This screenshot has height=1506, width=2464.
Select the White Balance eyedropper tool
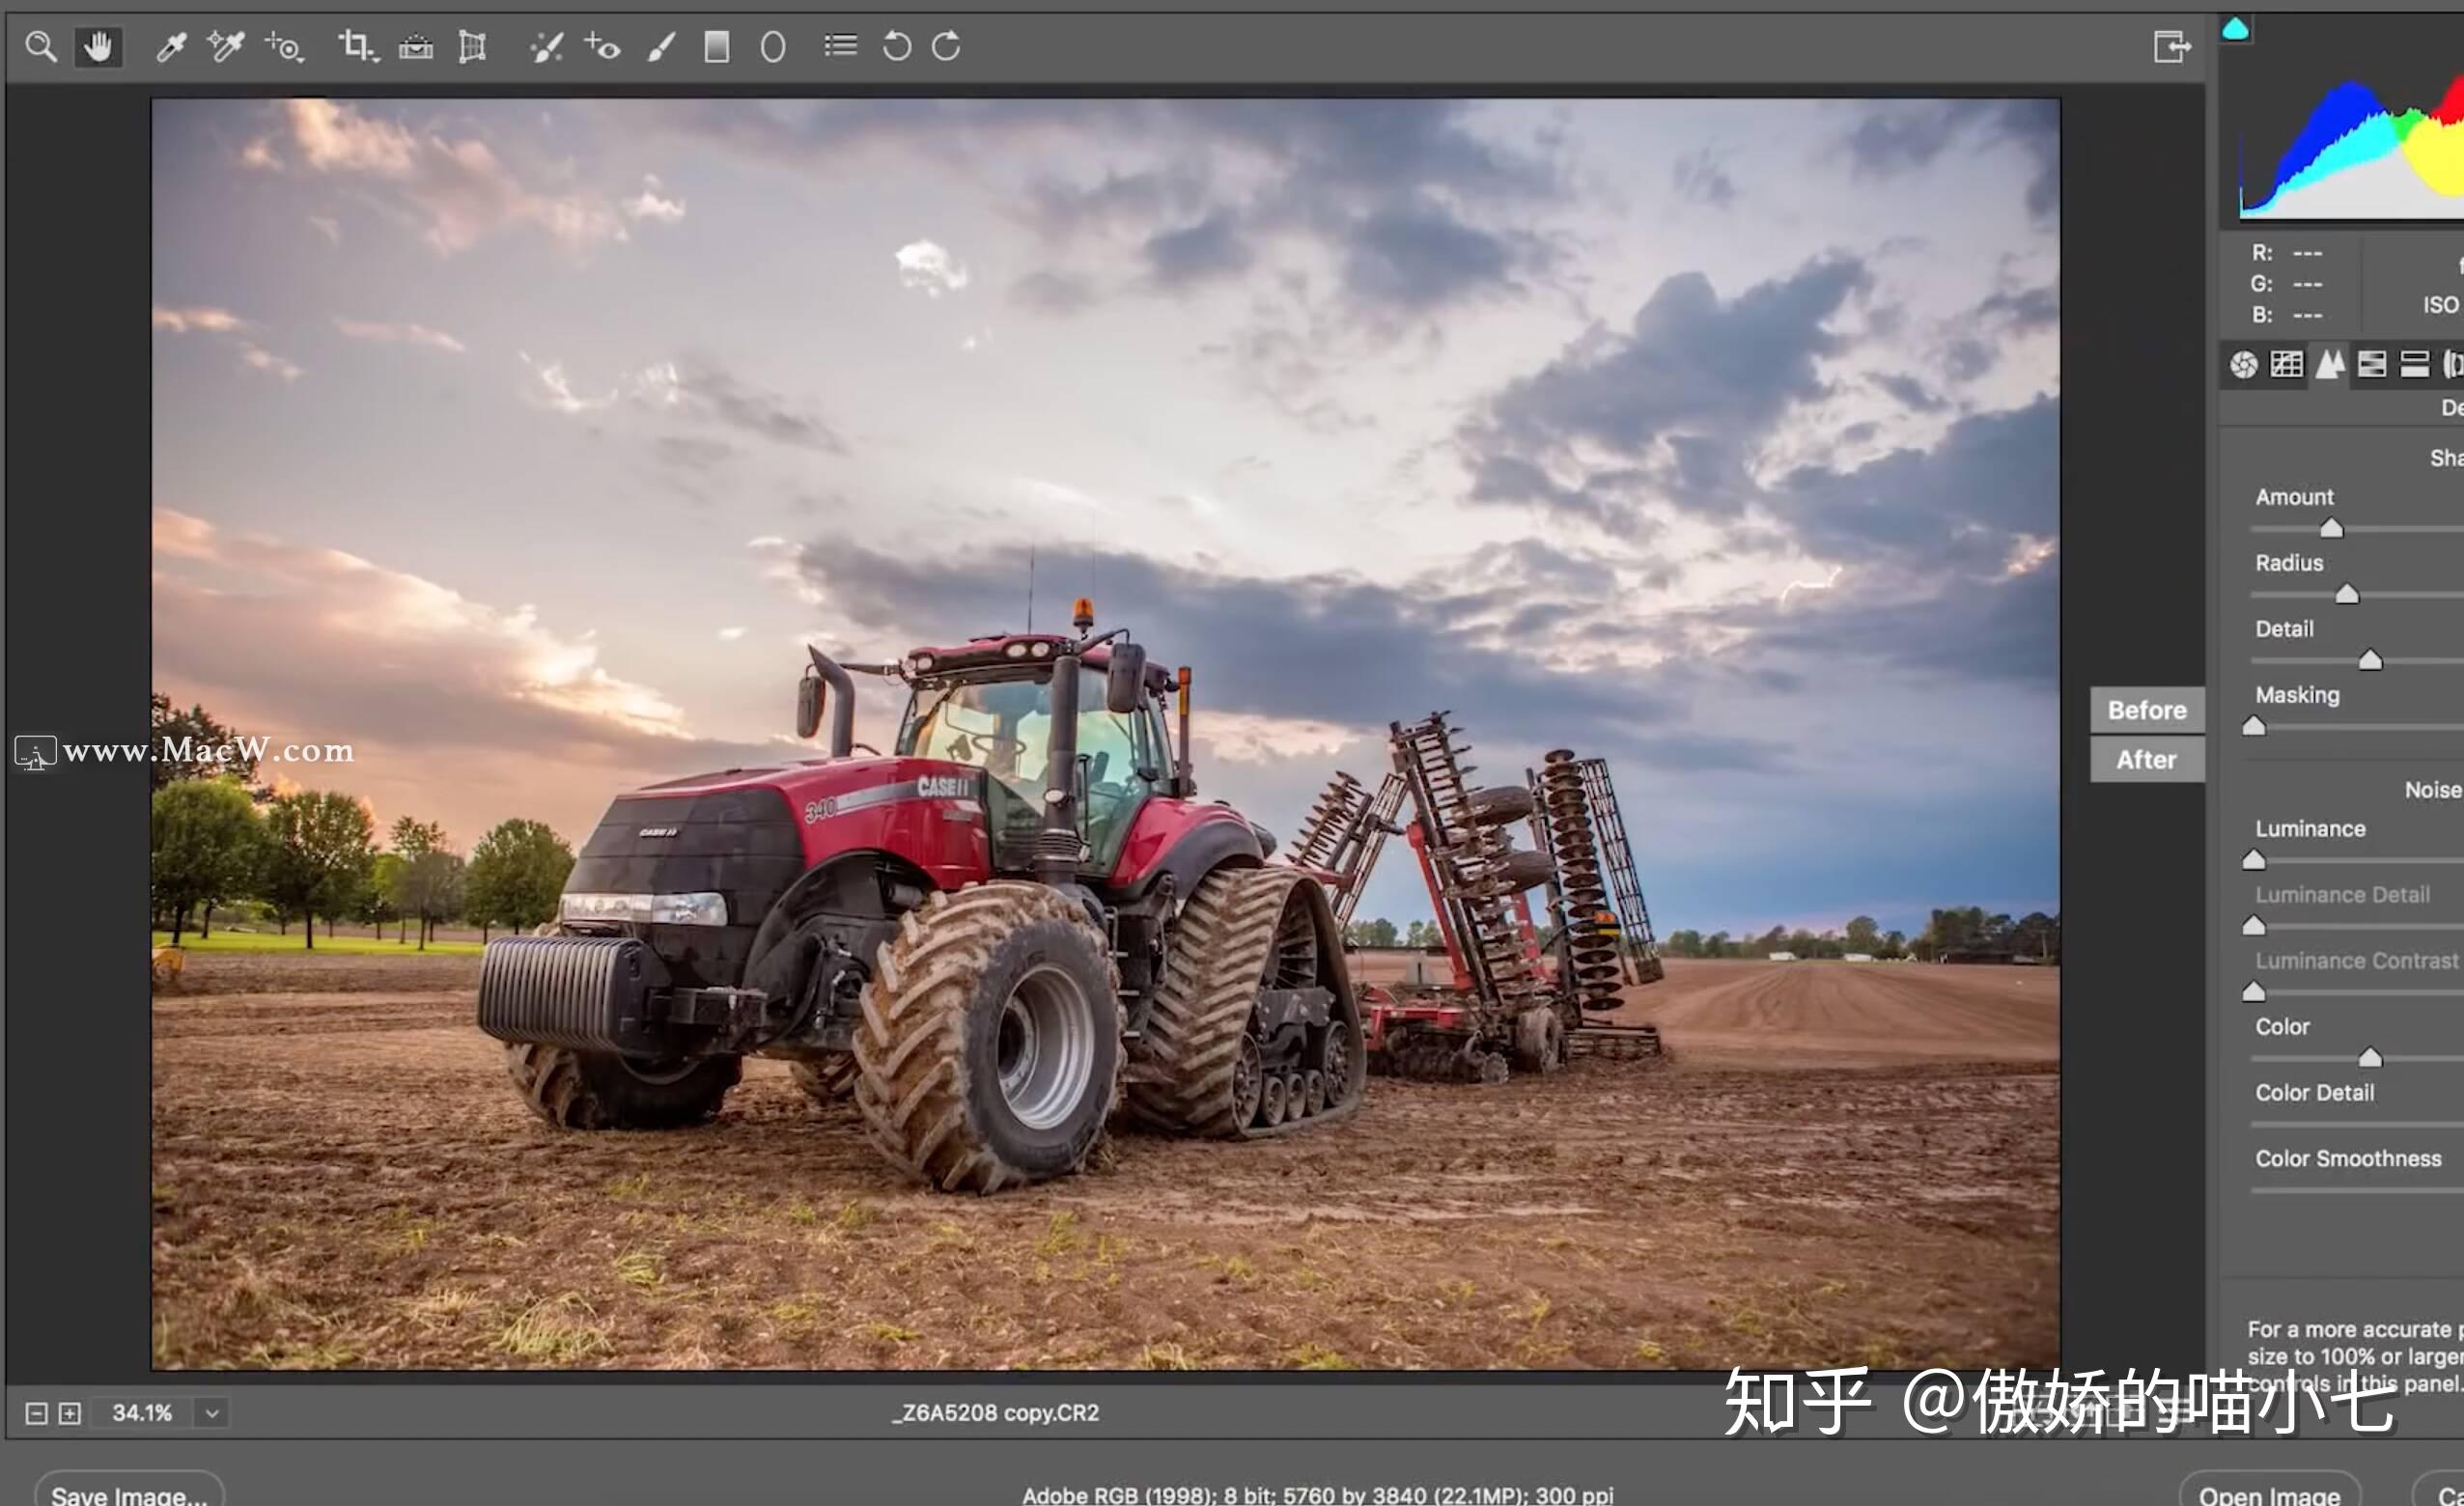(x=170, y=46)
